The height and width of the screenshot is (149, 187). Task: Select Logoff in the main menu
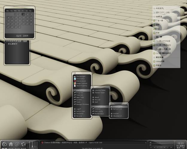click(79, 109)
